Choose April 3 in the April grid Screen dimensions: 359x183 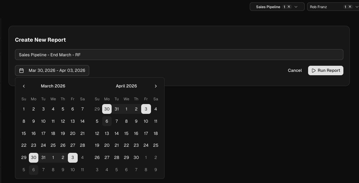(146, 109)
